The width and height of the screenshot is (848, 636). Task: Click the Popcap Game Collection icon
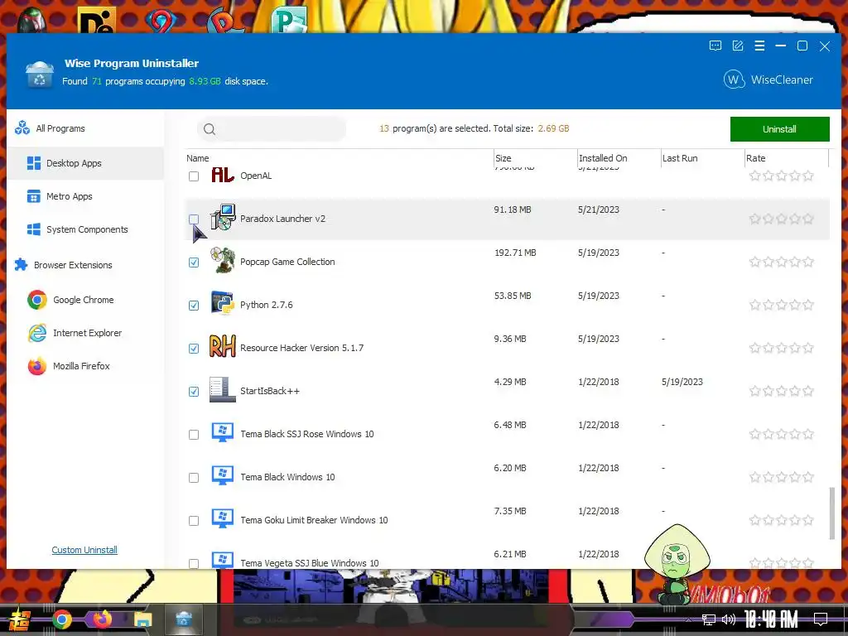pos(222,261)
